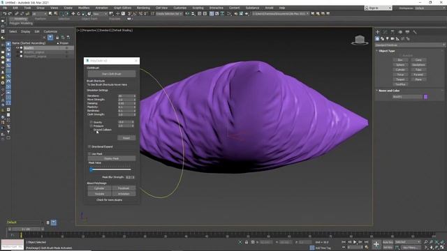Open the viewport [+] general menu label
Image resolution: width=447 pixels, height=251 pixels.
click(x=79, y=30)
